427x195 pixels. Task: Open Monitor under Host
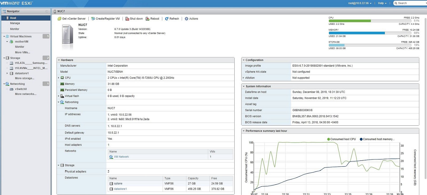point(15,29)
